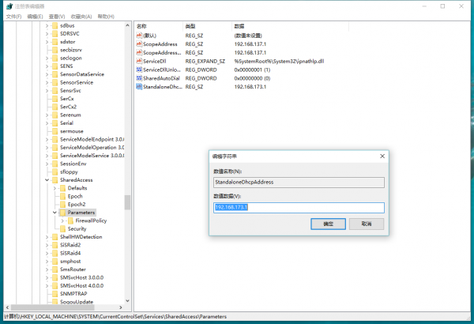
Task: Click the Registry Editor title bar icon
Action: 7,7
